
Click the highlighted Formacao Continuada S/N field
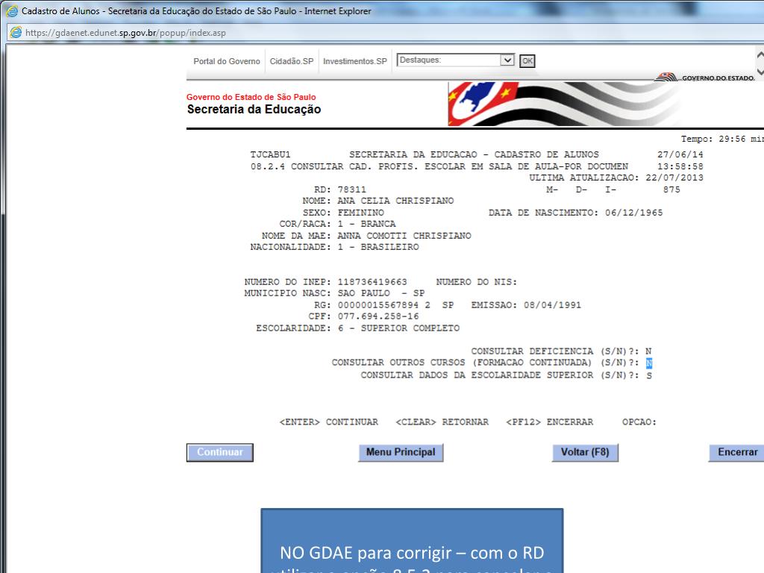(x=648, y=363)
